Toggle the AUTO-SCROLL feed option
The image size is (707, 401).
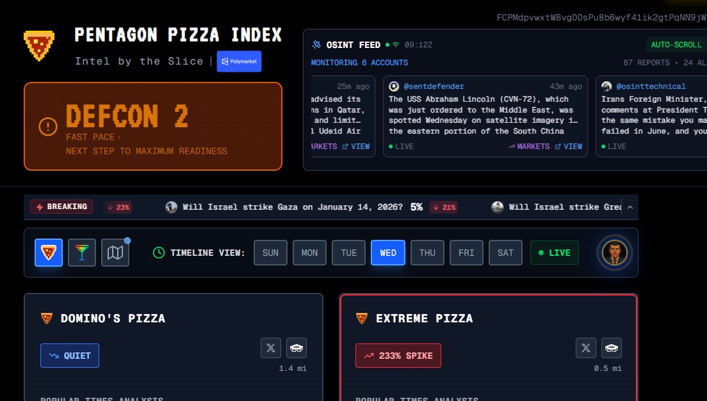click(676, 45)
